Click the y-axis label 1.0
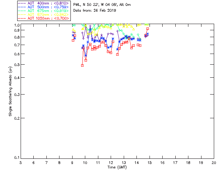The width and height of the screenshot is (220, 176). [17, 25]
